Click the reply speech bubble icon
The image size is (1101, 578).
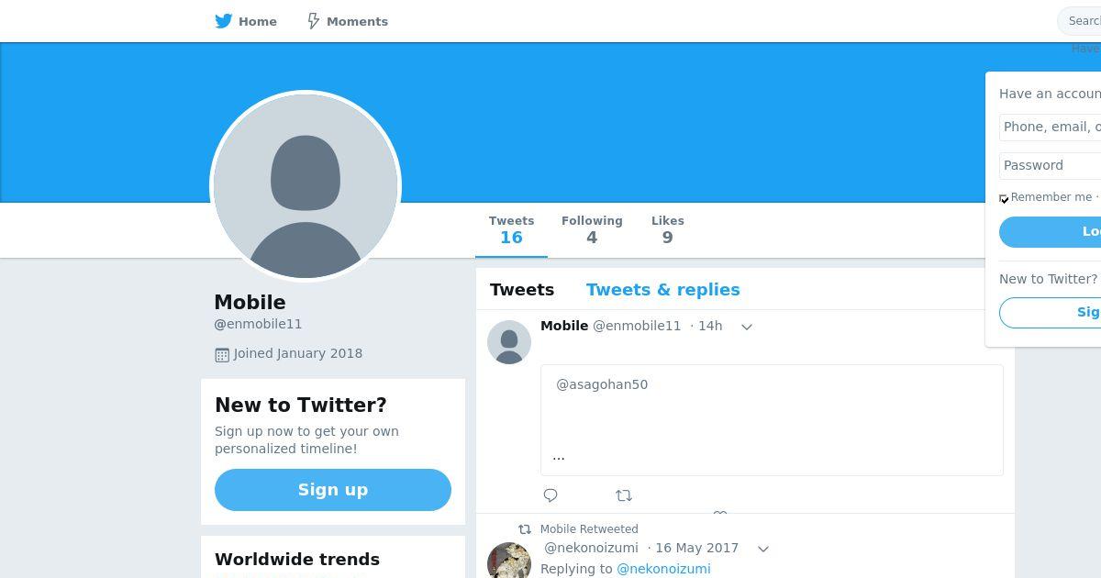550,495
